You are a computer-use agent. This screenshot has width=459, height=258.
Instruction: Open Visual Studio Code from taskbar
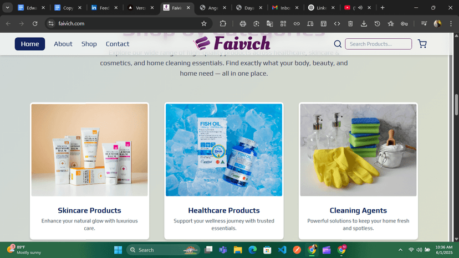[282, 250]
